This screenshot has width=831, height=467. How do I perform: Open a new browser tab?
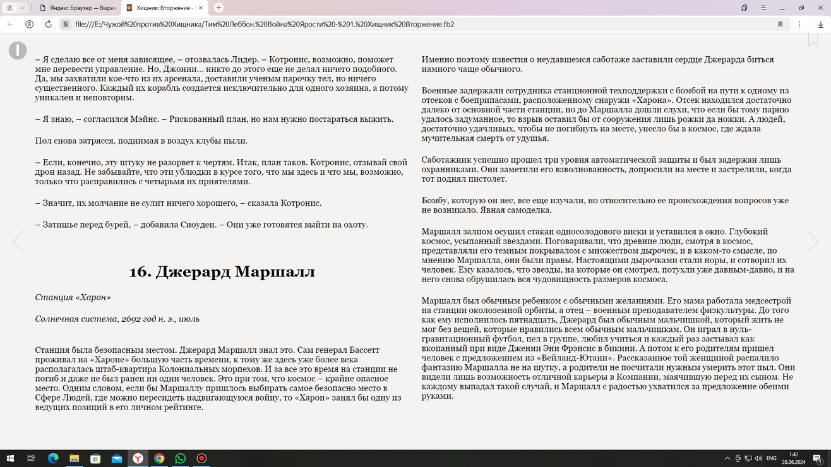pyautogui.click(x=218, y=8)
